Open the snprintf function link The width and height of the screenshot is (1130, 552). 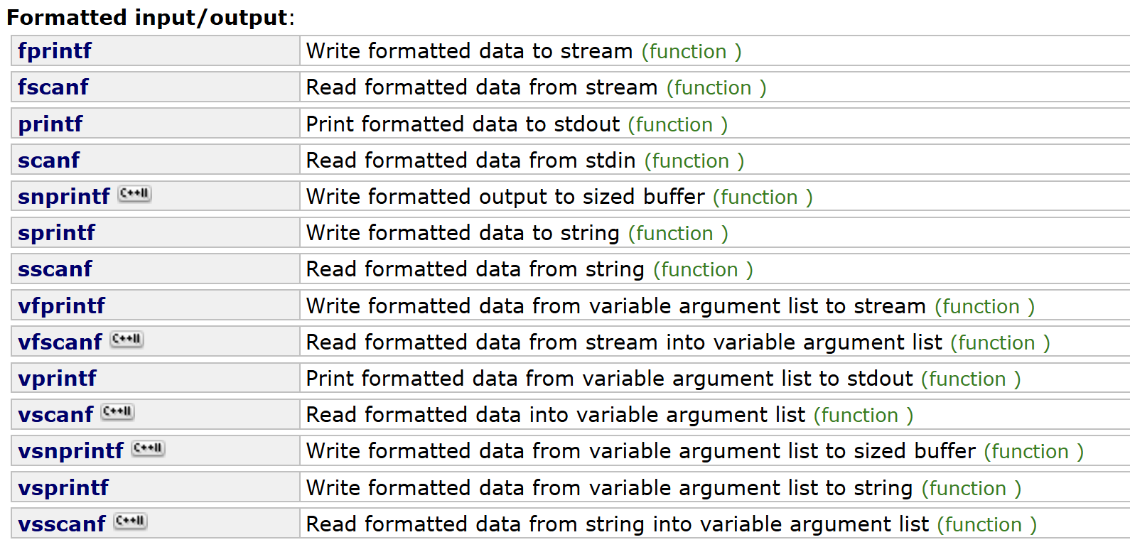(64, 197)
